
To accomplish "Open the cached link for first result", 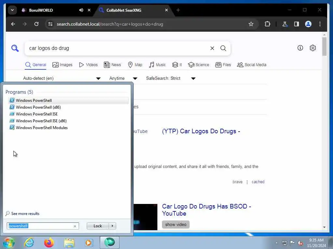I will pos(258,182).
